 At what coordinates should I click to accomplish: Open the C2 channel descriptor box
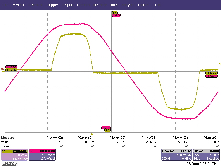click(42, 155)
